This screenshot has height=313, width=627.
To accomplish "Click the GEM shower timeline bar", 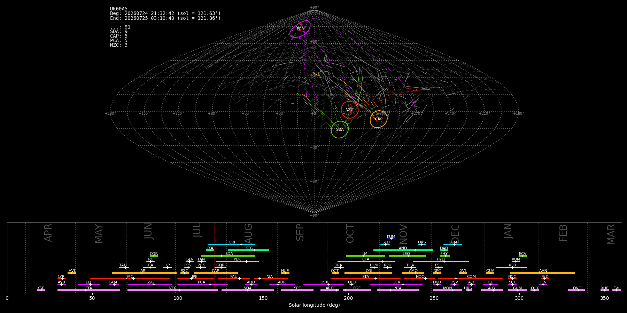I will tap(452, 244).
